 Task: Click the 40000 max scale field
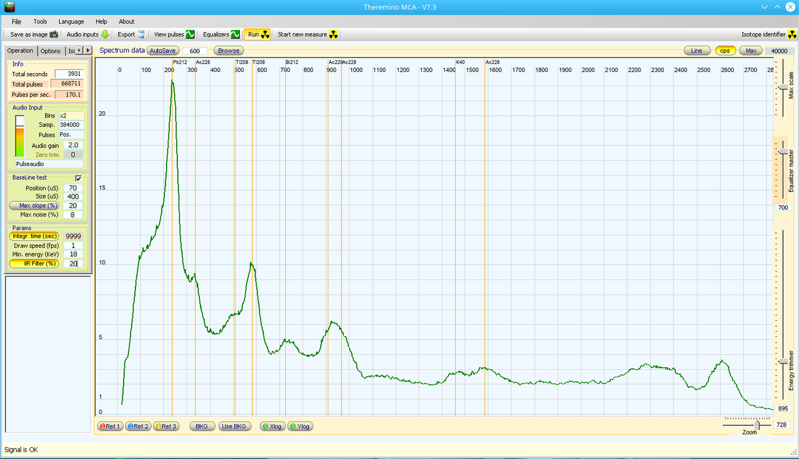778,51
